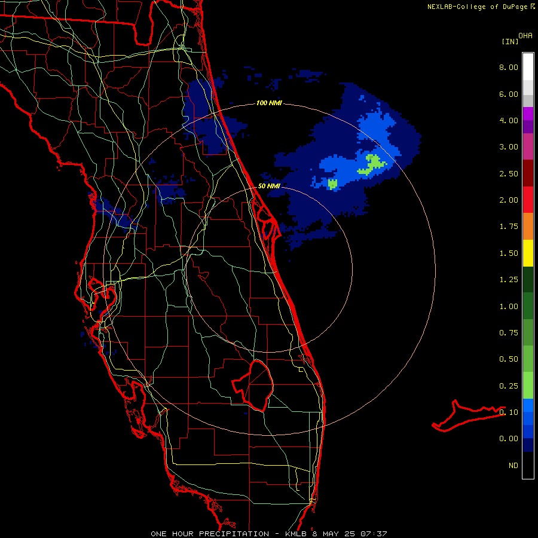The height and width of the screenshot is (538, 538).
Task: Pick the darkest green legend swatch beside 1.25
Action: 528,279
